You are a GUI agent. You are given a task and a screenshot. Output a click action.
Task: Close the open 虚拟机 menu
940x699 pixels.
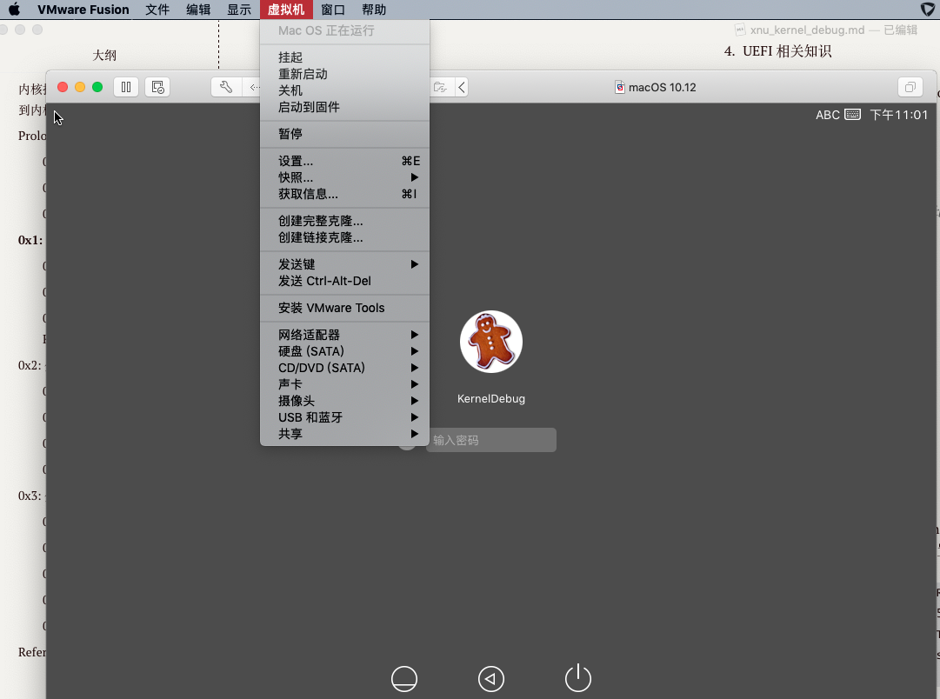point(286,10)
